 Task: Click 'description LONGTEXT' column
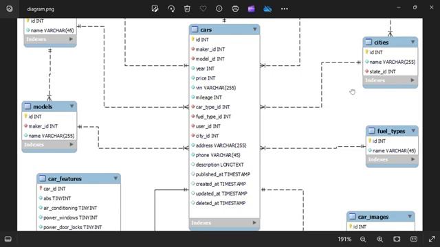coord(220,165)
